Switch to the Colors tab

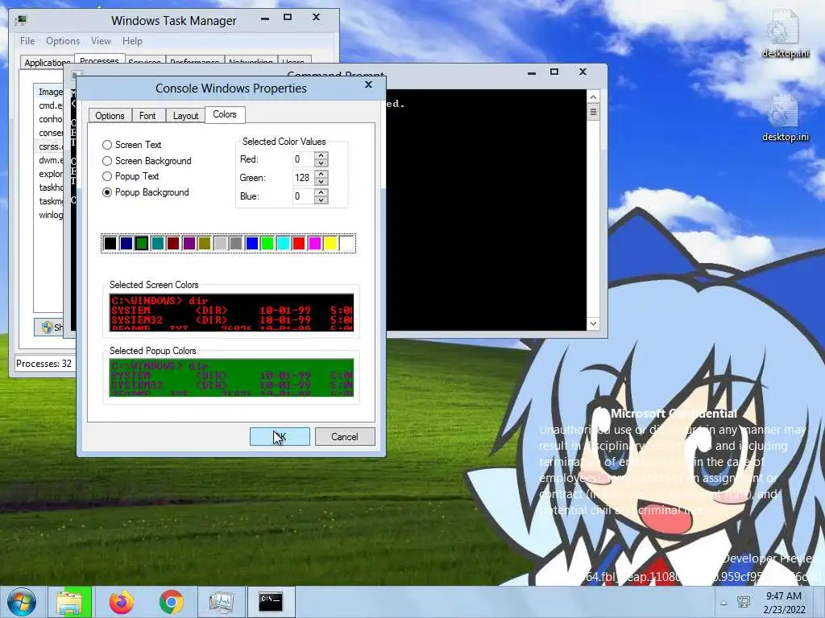point(225,114)
